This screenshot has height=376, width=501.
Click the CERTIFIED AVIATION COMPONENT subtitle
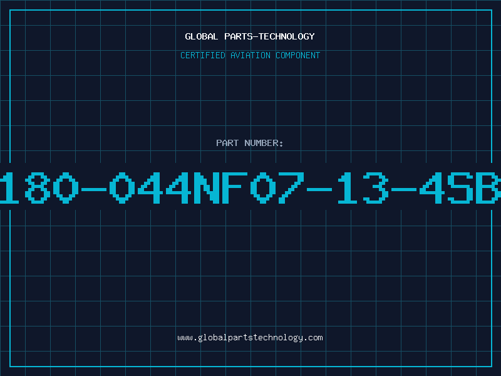pyautogui.click(x=250, y=55)
